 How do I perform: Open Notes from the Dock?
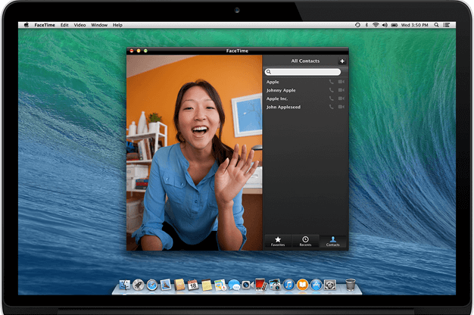207,285
